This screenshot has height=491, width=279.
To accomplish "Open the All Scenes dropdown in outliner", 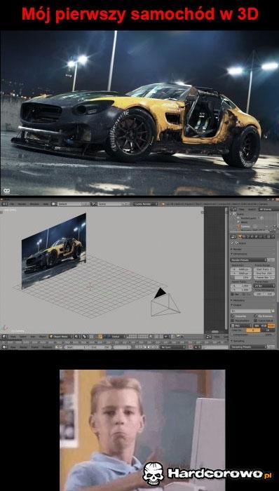I will coord(268,210).
